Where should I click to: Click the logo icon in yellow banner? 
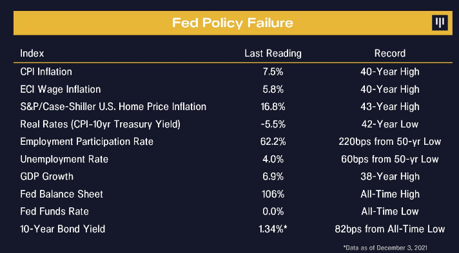tap(440, 23)
